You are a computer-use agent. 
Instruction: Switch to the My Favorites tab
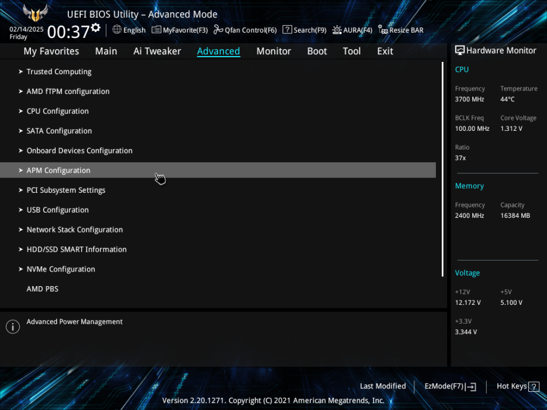51,51
